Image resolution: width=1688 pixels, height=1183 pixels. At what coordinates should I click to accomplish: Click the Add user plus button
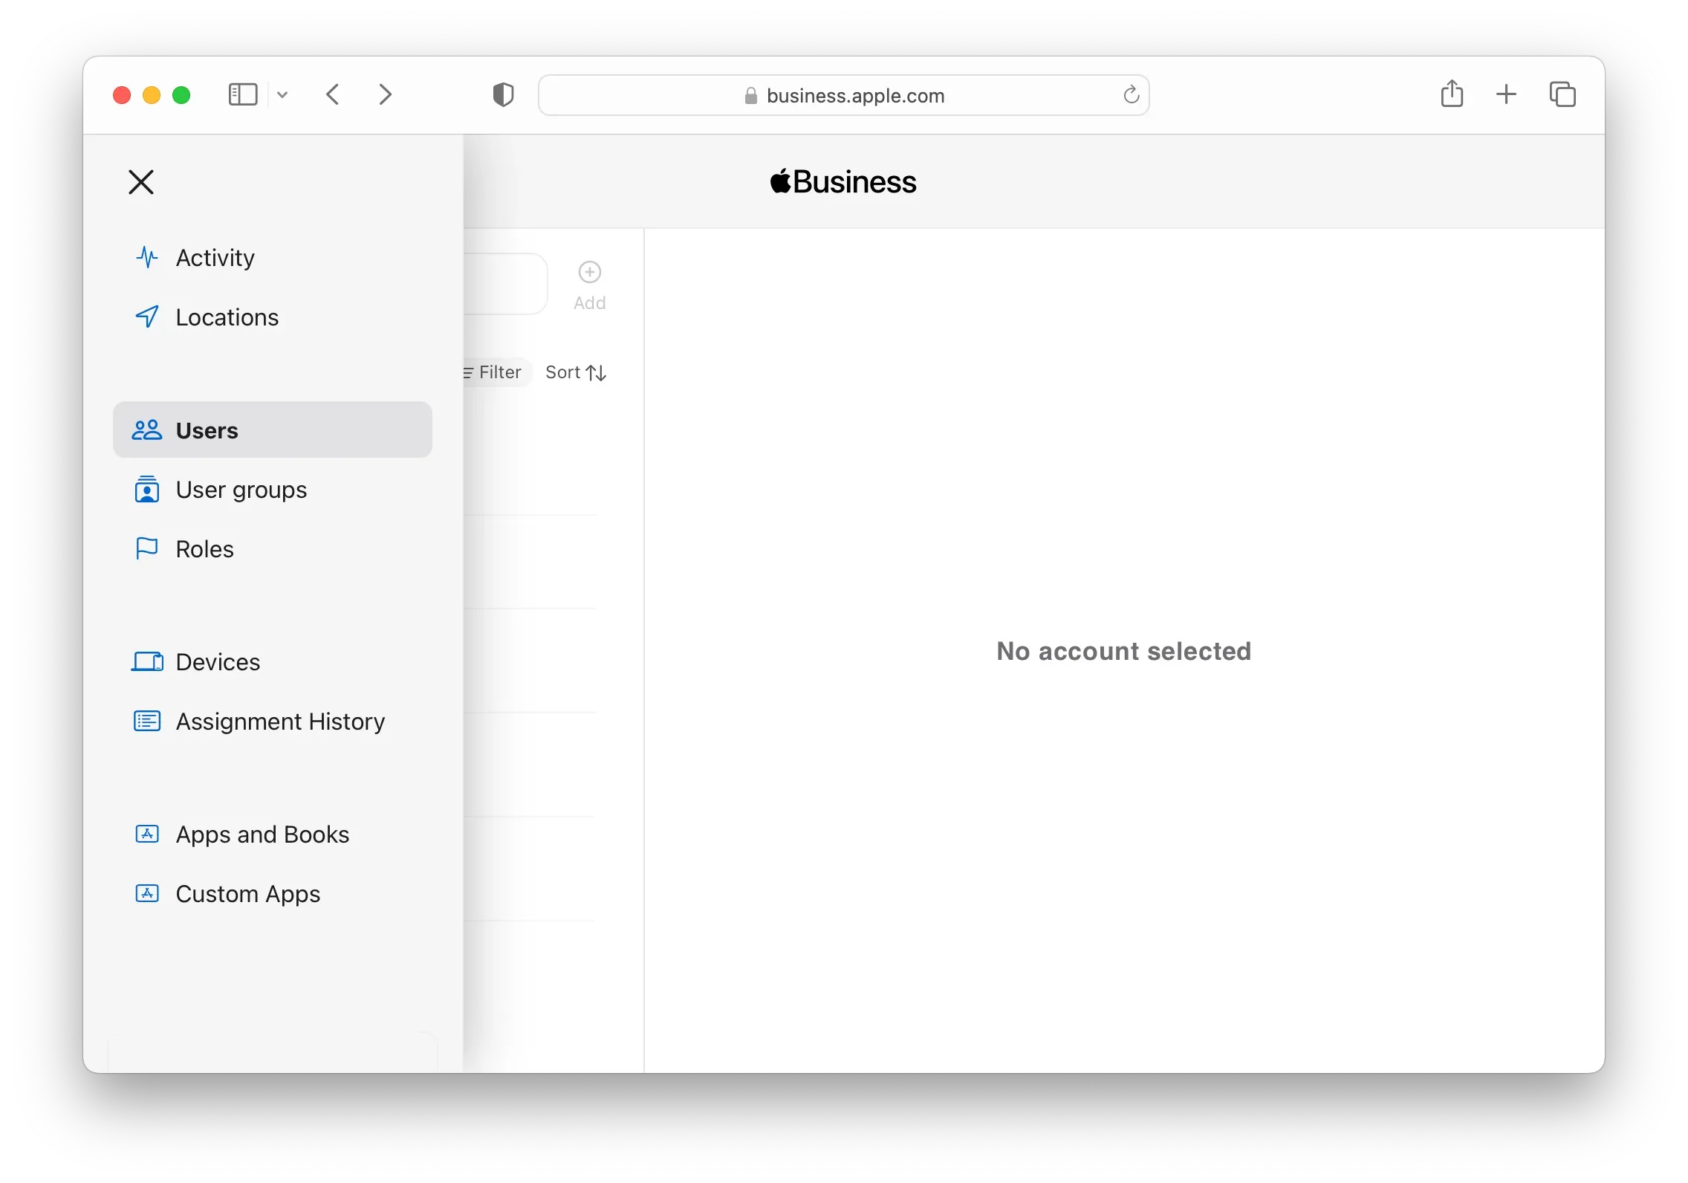click(x=590, y=273)
